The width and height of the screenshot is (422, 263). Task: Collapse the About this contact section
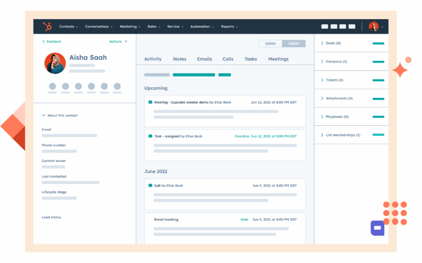(60, 115)
